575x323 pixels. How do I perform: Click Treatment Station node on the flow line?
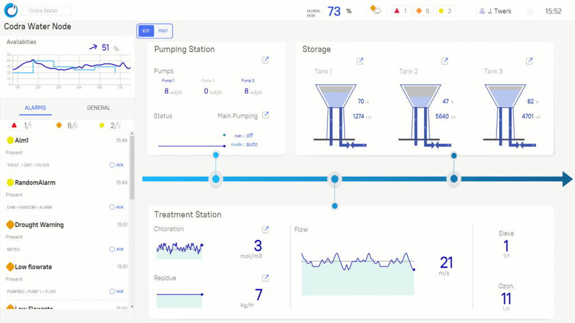(x=335, y=179)
